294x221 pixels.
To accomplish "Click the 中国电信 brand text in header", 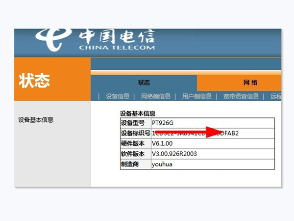I will click(117, 36).
